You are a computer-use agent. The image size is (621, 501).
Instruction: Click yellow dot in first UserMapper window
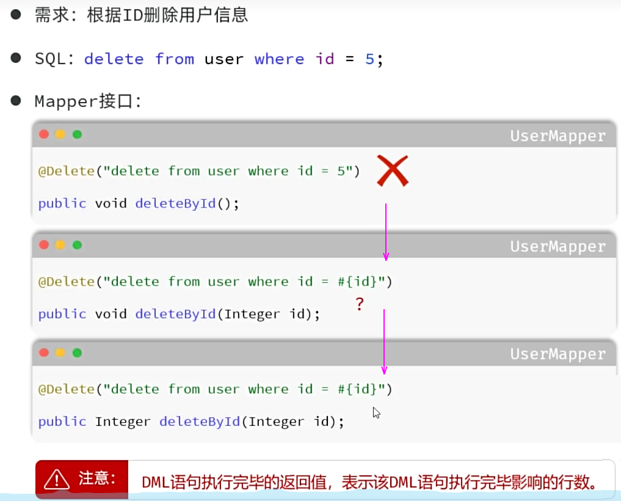[60, 134]
